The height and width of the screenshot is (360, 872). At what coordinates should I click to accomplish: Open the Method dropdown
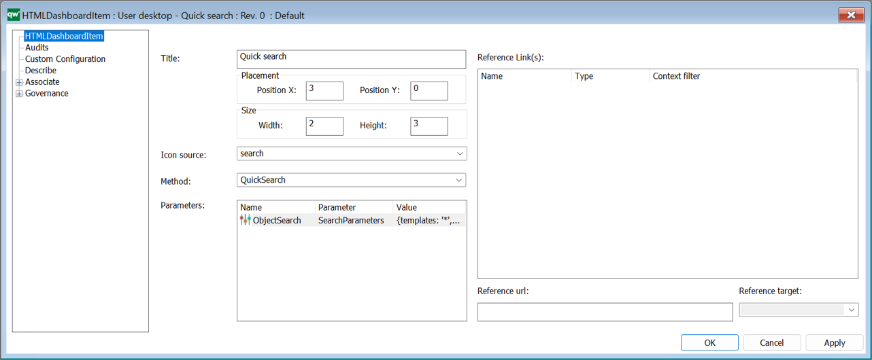coord(460,181)
